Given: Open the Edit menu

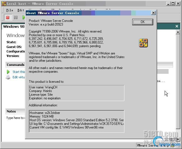Looking at the screenshot, I should coord(21,10).
